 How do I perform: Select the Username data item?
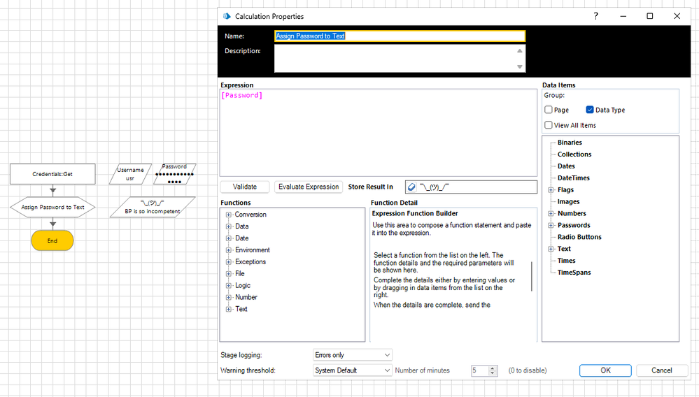pyautogui.click(x=130, y=174)
